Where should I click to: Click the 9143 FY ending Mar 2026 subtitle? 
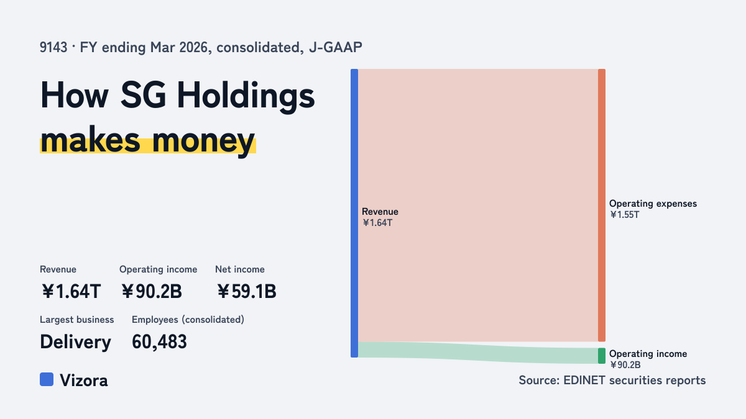click(x=201, y=47)
